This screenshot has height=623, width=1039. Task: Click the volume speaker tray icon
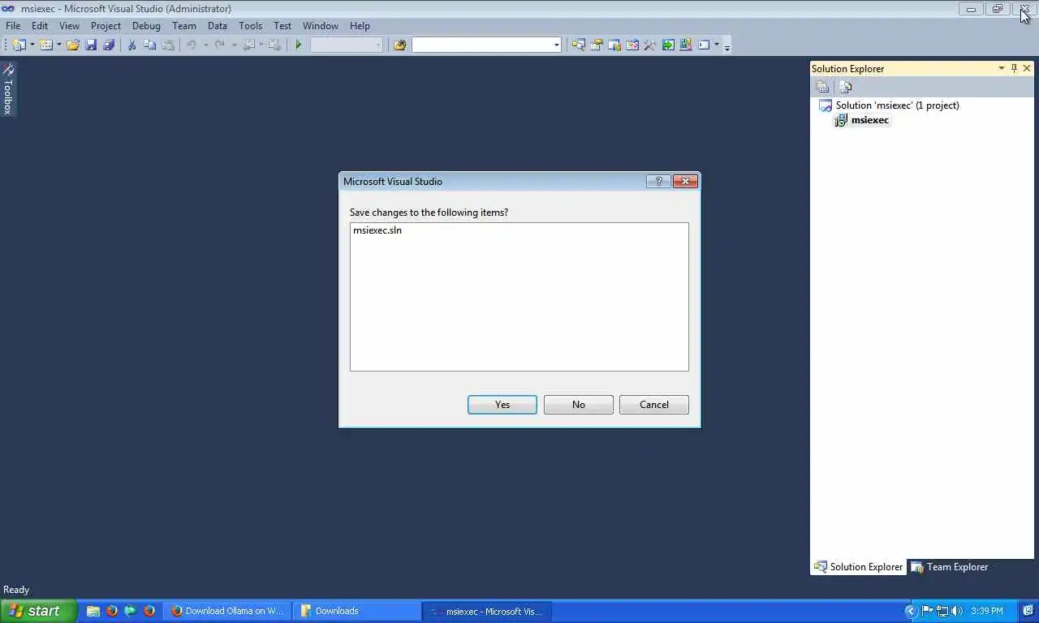click(956, 611)
